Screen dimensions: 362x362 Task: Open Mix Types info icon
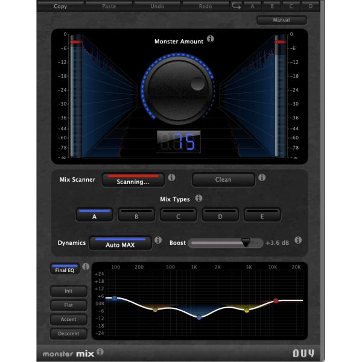tap(198, 198)
